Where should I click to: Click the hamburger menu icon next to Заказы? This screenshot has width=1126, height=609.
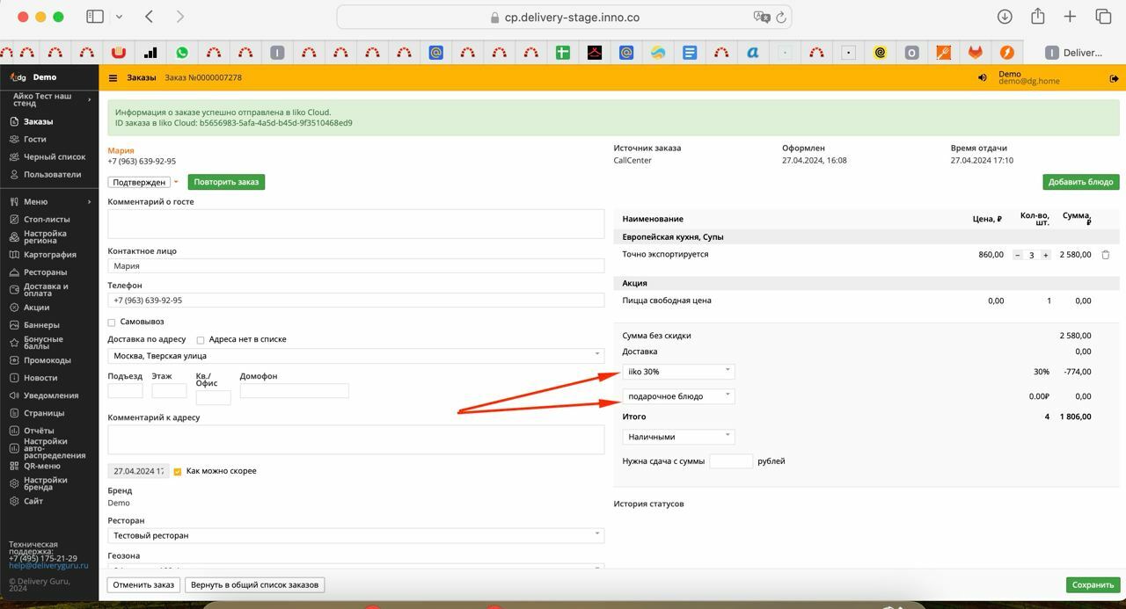(113, 78)
